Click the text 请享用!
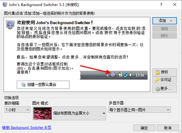The height and width of the screenshot is (133, 182). [x=24, y=72]
